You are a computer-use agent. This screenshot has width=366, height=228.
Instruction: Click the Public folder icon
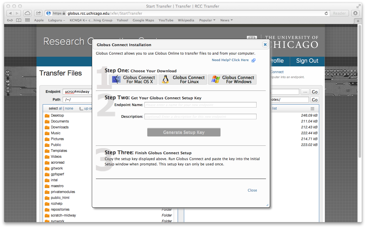tap(47, 145)
